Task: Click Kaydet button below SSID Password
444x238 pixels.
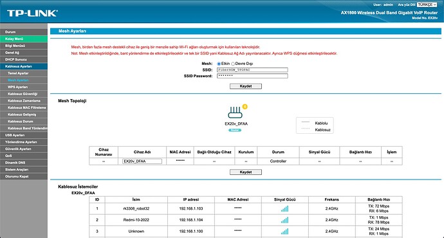Action: pyautogui.click(x=246, y=86)
